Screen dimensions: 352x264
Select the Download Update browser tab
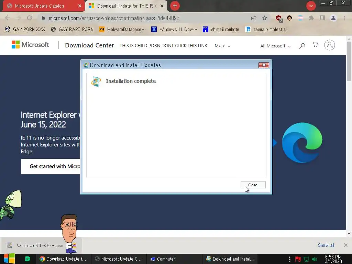pyautogui.click(x=126, y=6)
